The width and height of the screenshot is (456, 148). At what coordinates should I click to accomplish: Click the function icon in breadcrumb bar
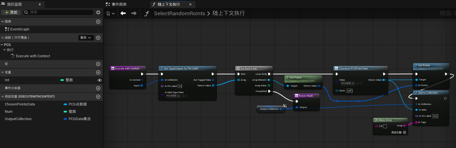(147, 14)
